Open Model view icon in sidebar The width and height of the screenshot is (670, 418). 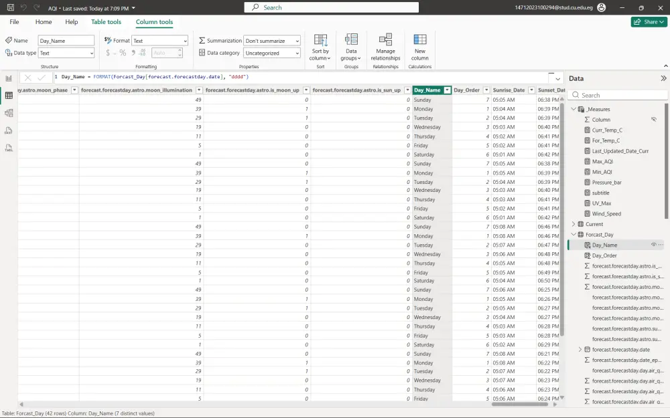pos(9,113)
